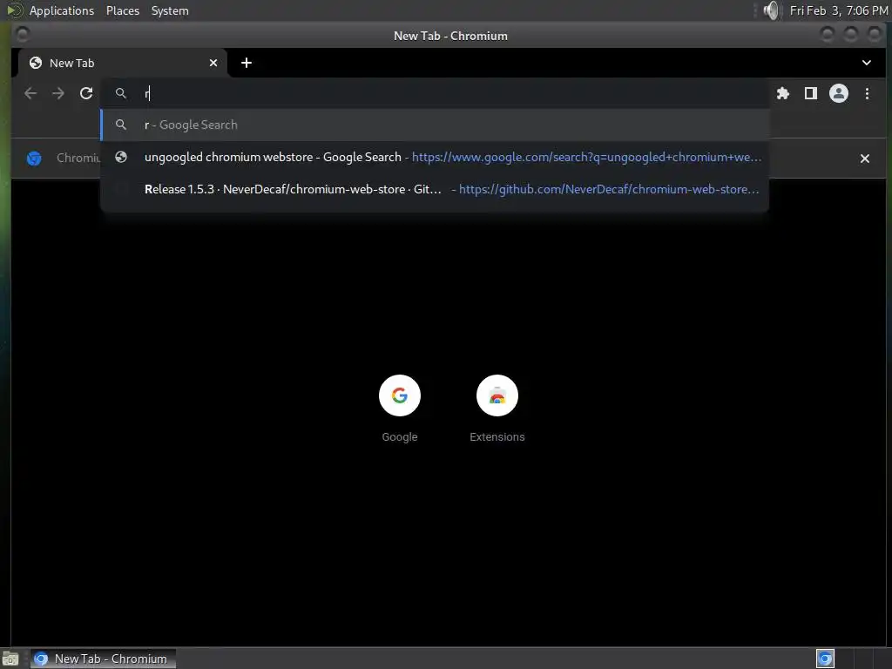This screenshot has height=669, width=892.
Task: Click the show desktop icon in the bottom panel
Action: tap(10, 659)
